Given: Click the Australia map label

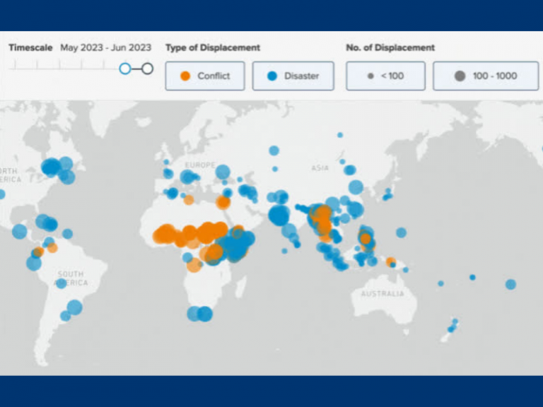Looking at the screenshot, I should tap(383, 294).
